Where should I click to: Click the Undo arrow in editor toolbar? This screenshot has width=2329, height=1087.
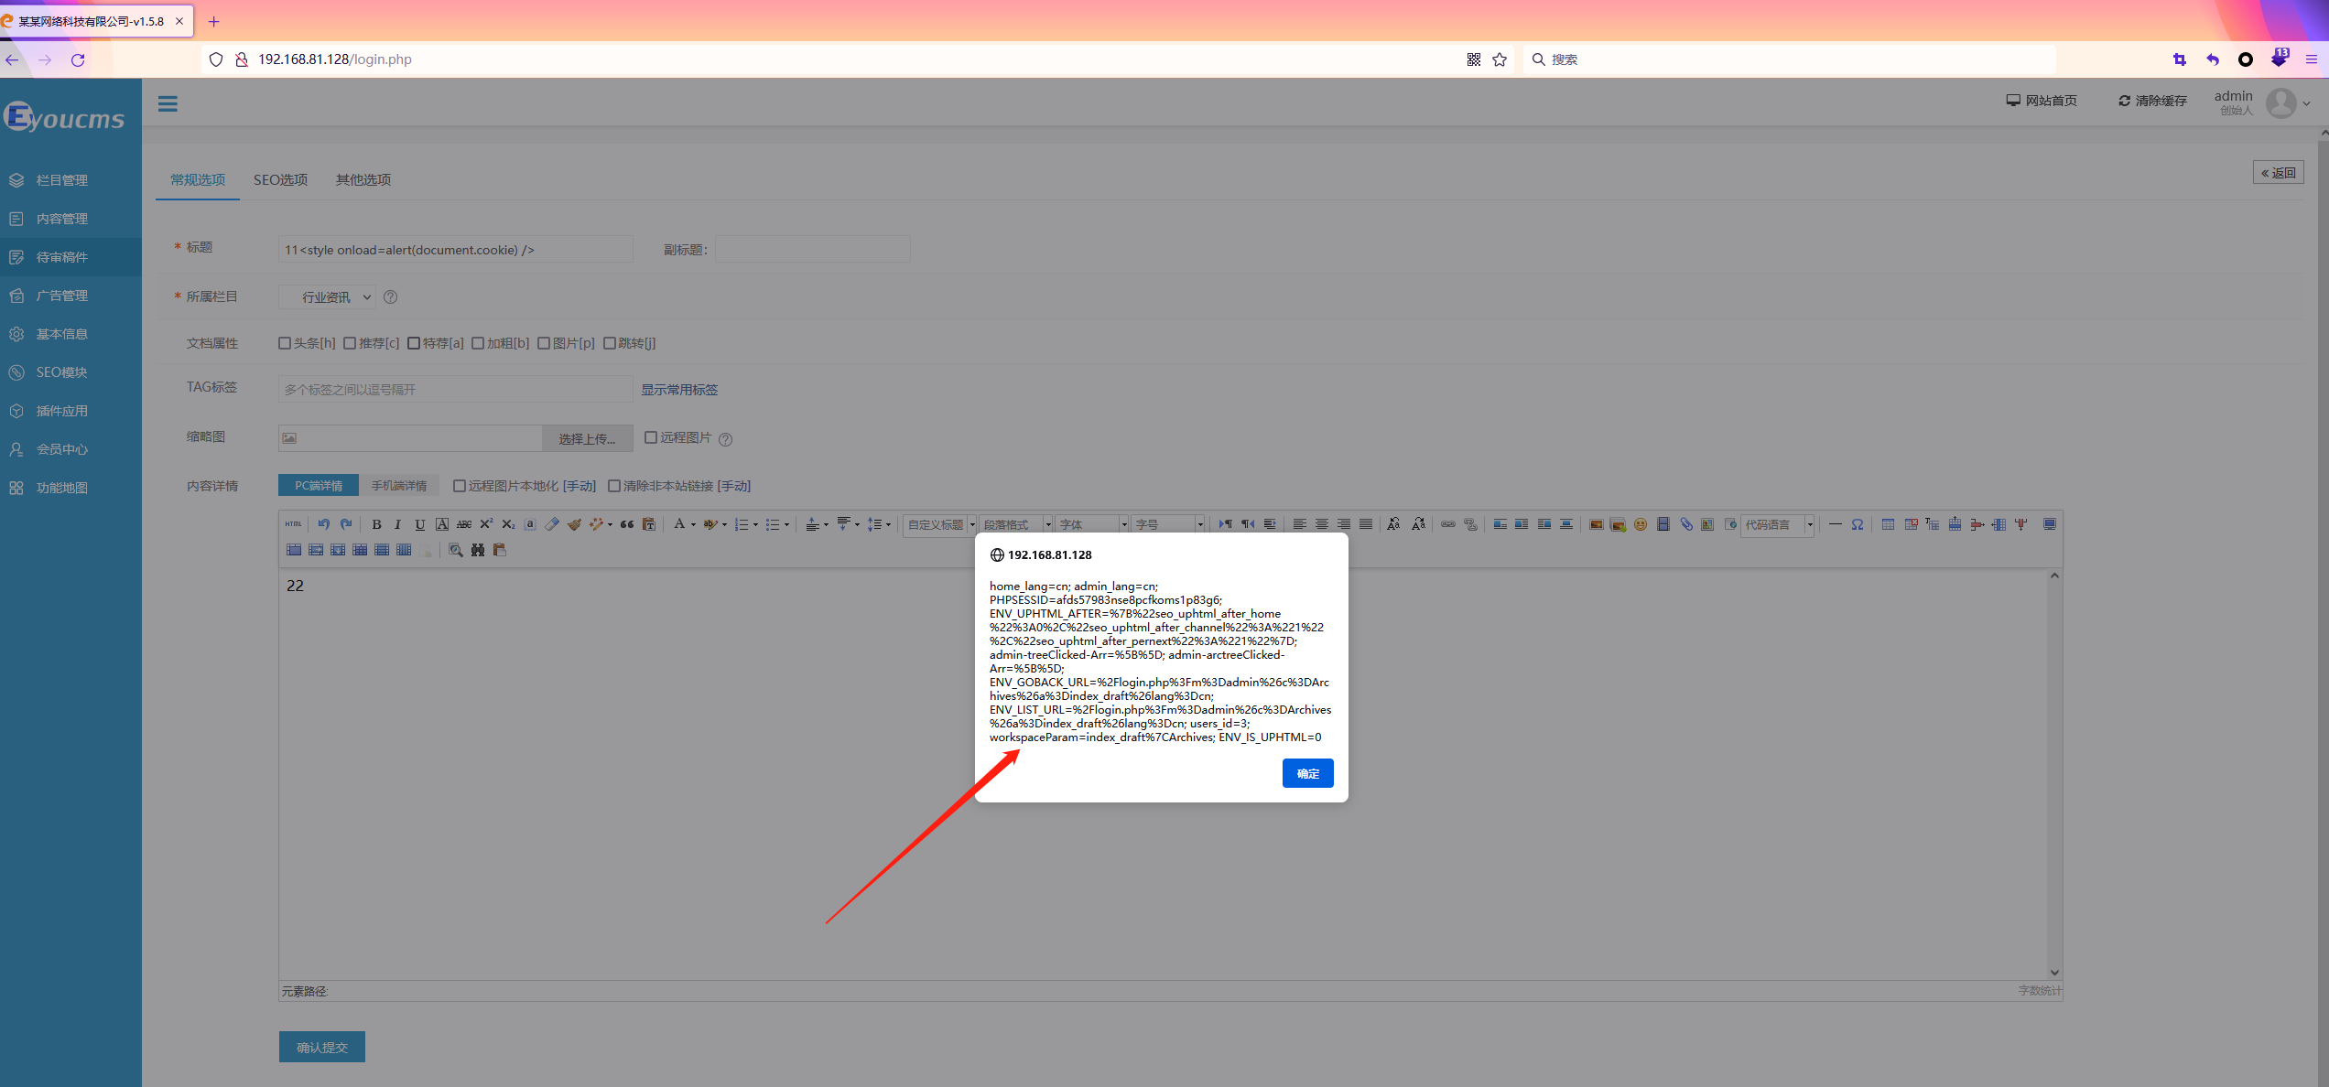click(x=323, y=524)
